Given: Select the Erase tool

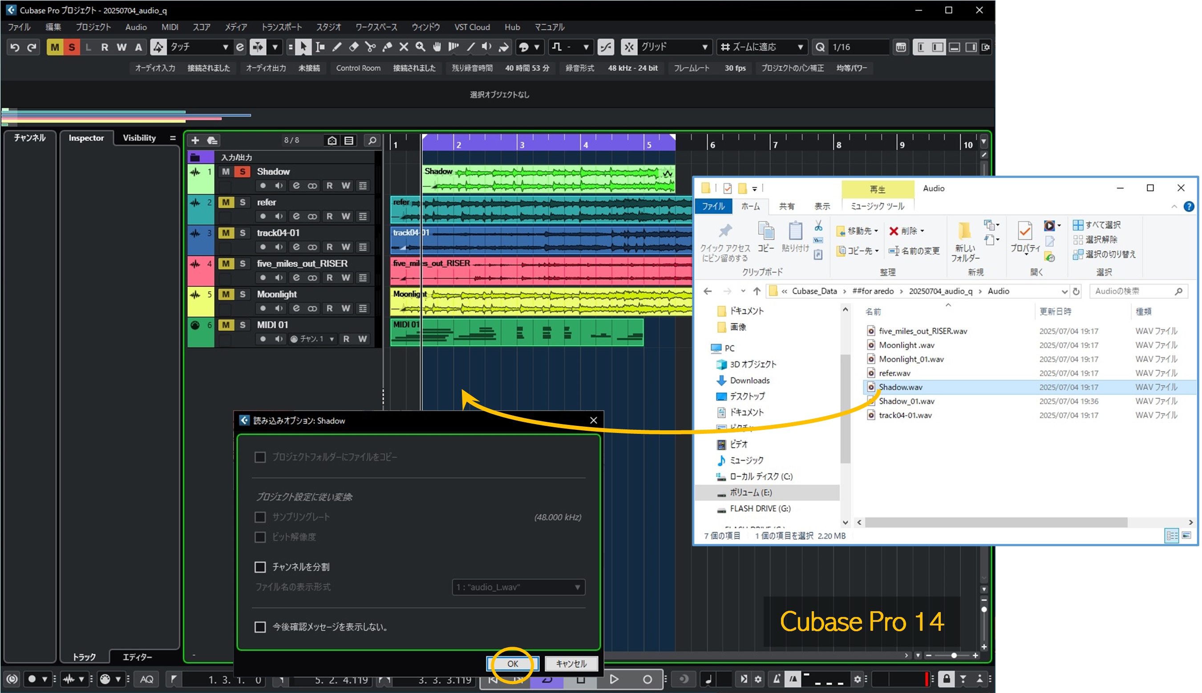Looking at the screenshot, I should [x=353, y=47].
